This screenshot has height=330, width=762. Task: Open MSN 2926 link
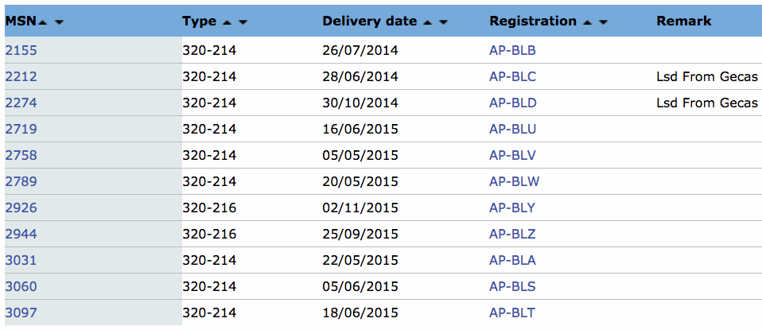point(21,208)
